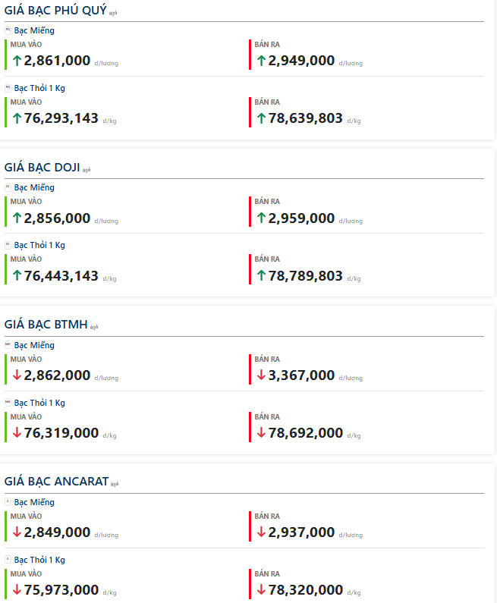Click the Phú Quý logo beside Bạc Thỏi 1 Kg
The width and height of the screenshot is (497, 603).
click(8, 88)
